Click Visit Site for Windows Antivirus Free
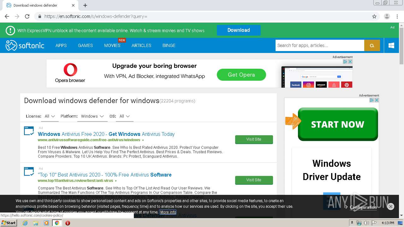Viewport: 404px width, 227px height. click(254, 139)
